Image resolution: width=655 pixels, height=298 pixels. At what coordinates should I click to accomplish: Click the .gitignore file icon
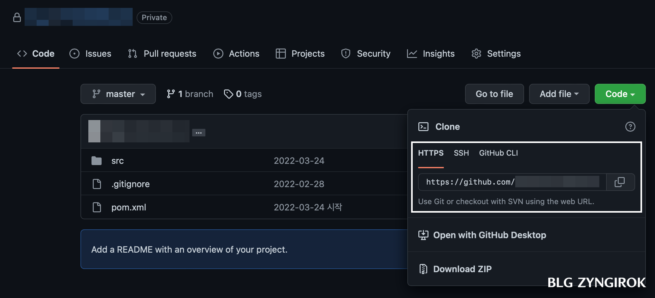[97, 184]
